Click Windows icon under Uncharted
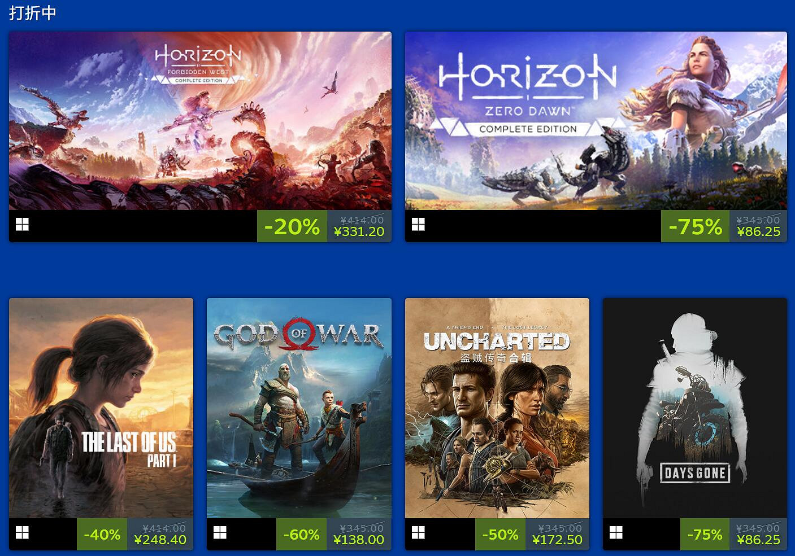Screen dimensions: 795x556 [x=418, y=532]
